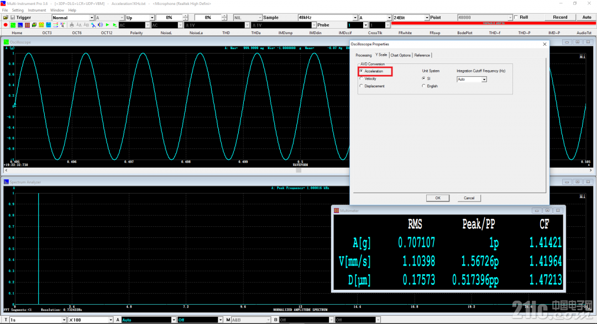
Task: Click the Spectrum Analyzer window title icon
Action: click(6, 182)
